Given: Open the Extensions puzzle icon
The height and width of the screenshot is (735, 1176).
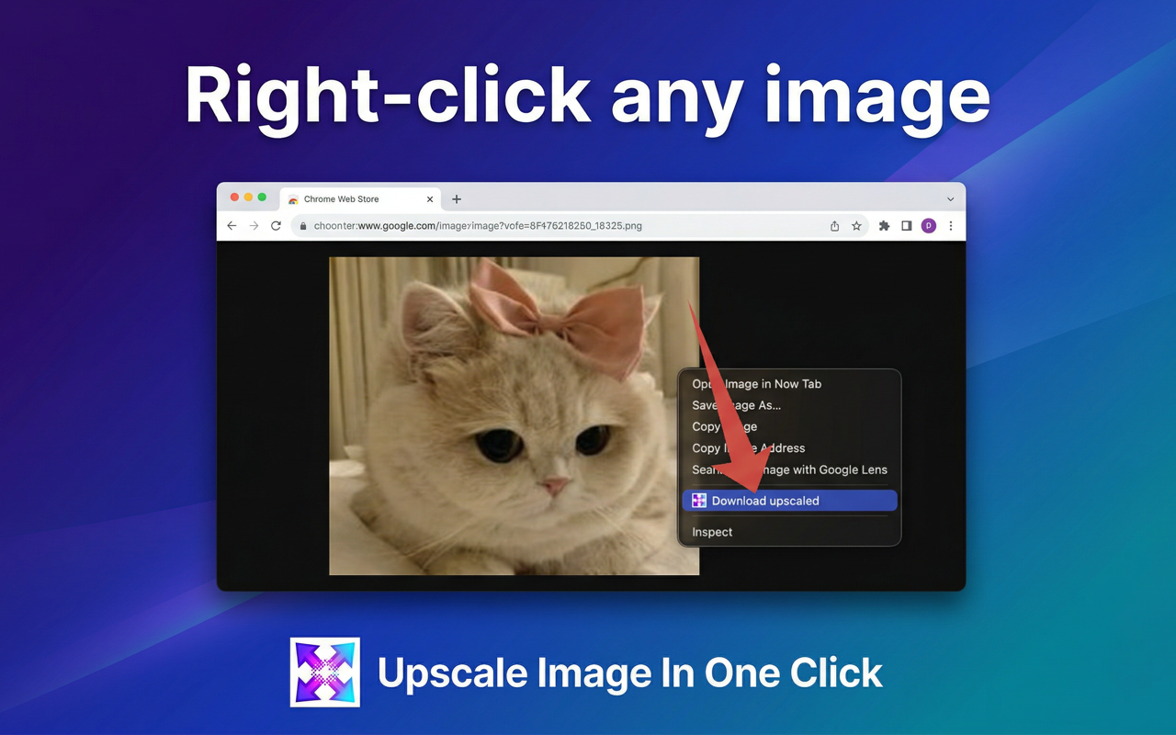Looking at the screenshot, I should tap(884, 226).
